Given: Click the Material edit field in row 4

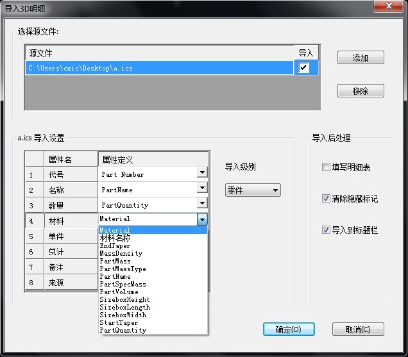Looking at the screenshot, I should [x=148, y=219].
